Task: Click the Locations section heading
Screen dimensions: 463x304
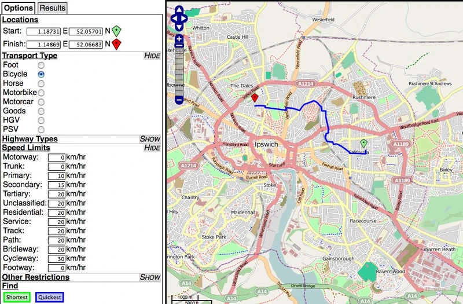Action: pyautogui.click(x=20, y=20)
